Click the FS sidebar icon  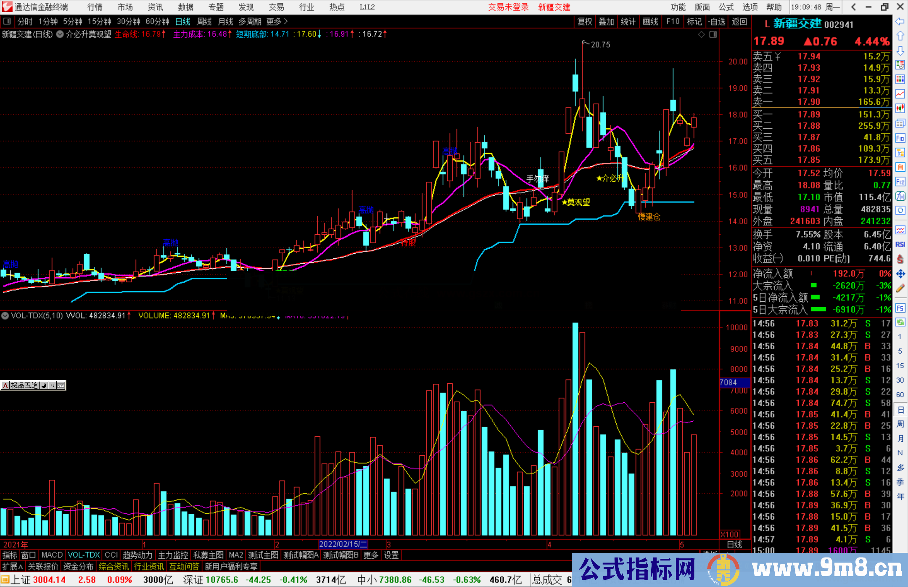pos(900,308)
